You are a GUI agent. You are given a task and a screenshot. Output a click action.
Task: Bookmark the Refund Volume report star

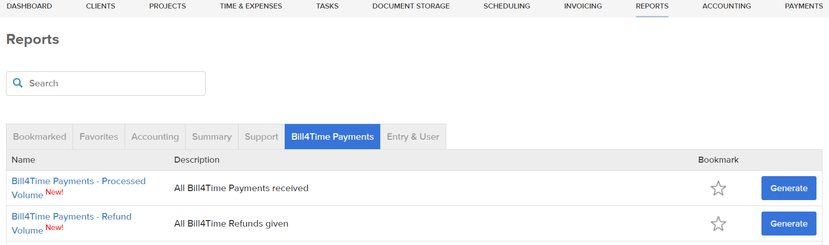point(718,224)
